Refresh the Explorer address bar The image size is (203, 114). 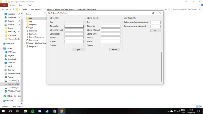tap(168, 9)
